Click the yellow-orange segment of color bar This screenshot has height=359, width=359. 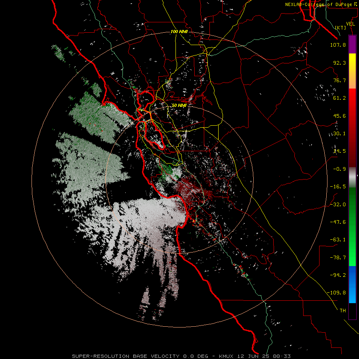point(352,71)
